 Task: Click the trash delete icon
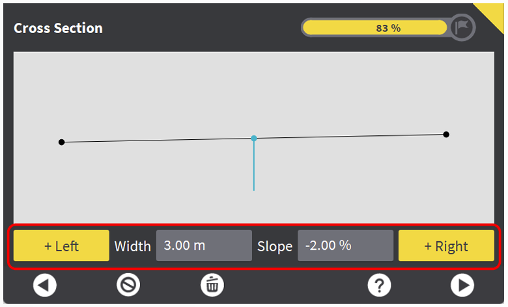[212, 284]
